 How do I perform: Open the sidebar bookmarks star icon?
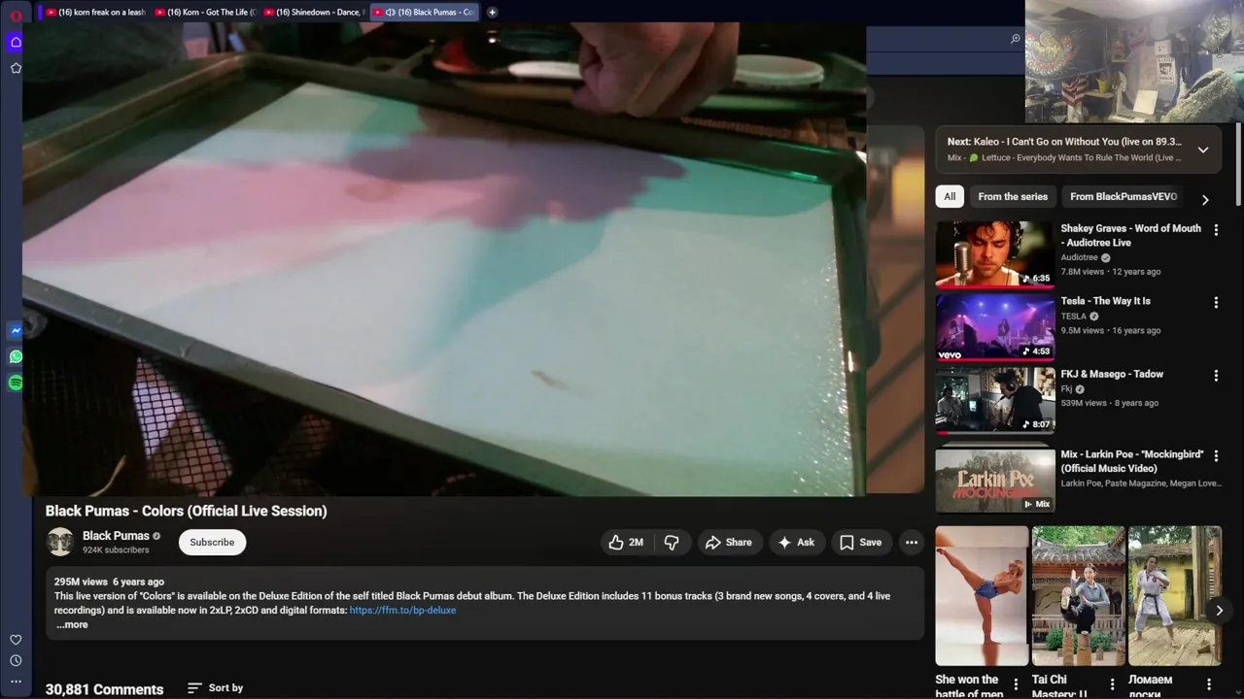click(x=16, y=68)
